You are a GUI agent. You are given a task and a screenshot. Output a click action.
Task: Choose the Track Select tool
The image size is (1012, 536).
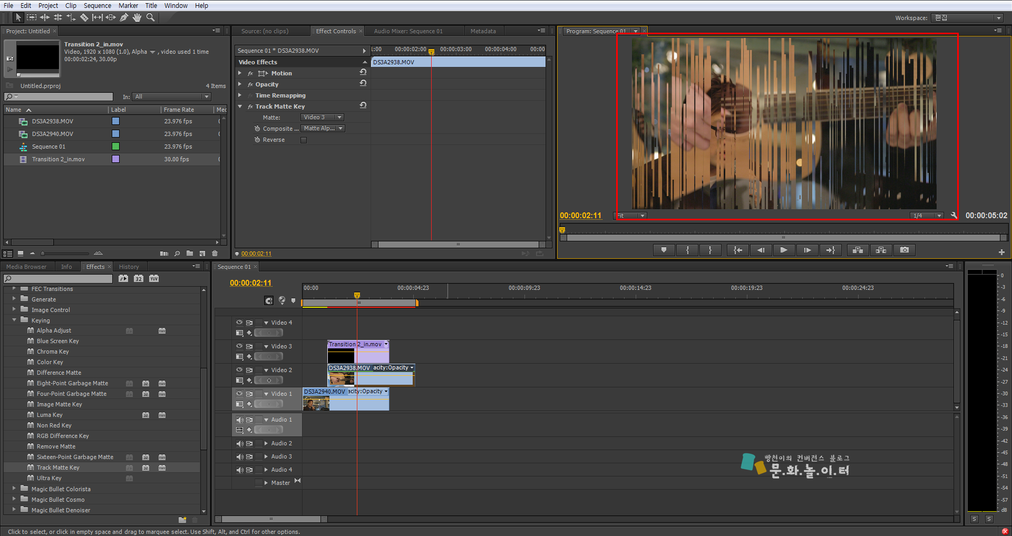click(x=32, y=17)
